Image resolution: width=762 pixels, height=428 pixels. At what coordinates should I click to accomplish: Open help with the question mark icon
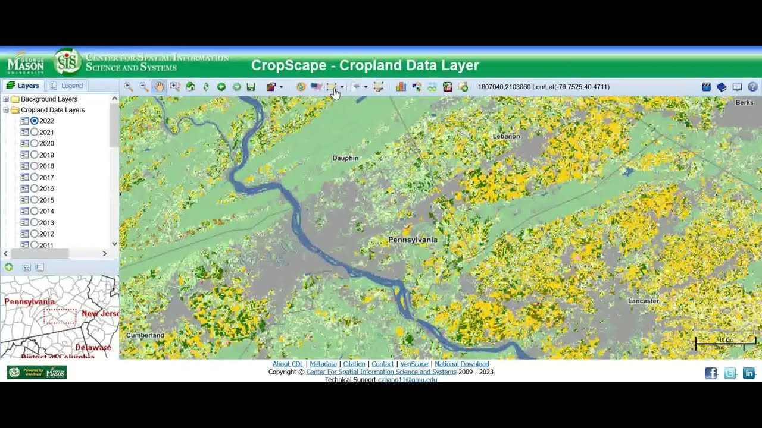pyautogui.click(x=753, y=87)
